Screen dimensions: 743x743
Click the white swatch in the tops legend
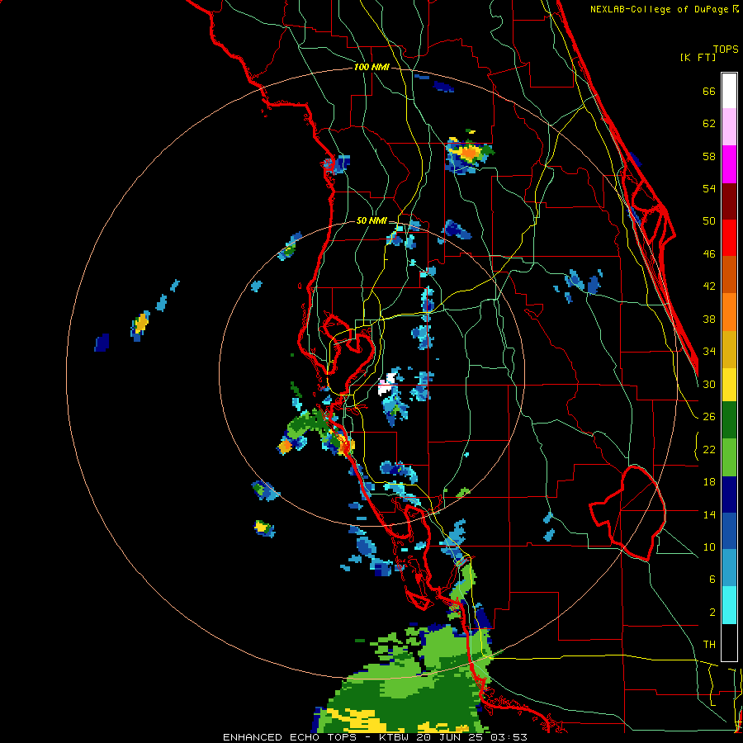coord(729,91)
